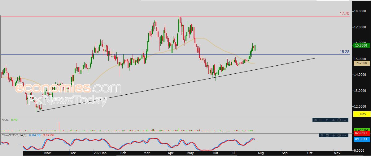Click the yellow Arabic label tag
371x156 pixels.
(x=362, y=114)
